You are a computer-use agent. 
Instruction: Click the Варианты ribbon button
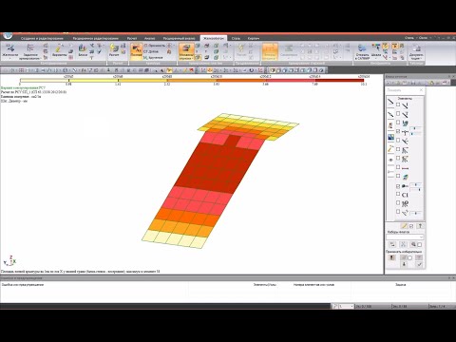(x=59, y=50)
